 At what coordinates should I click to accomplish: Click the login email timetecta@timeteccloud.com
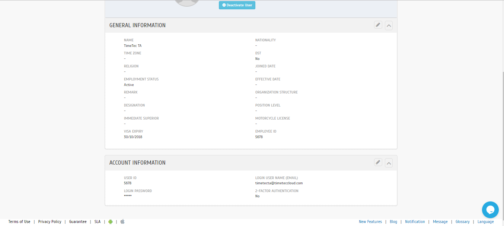click(279, 183)
